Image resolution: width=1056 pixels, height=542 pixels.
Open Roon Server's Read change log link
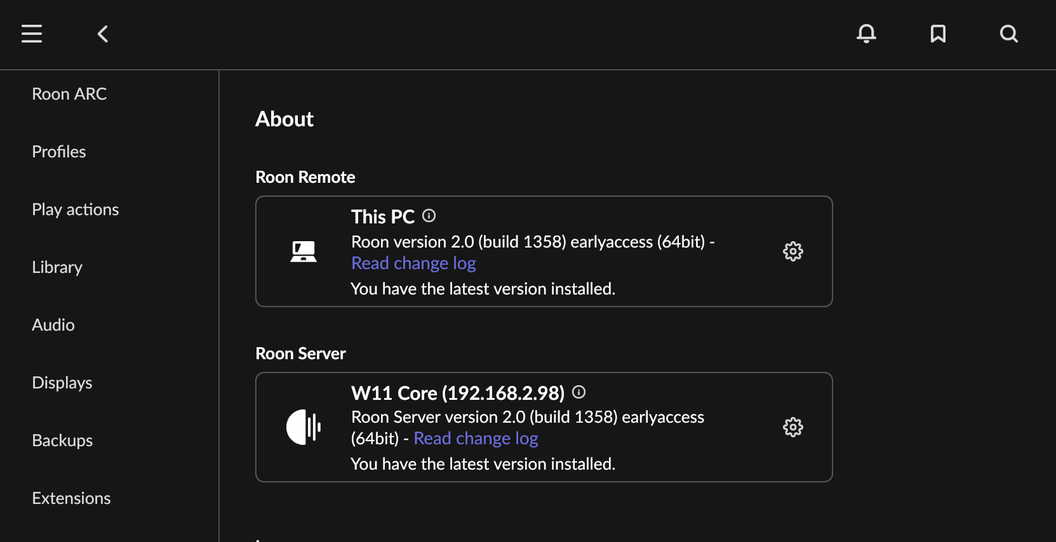pos(476,439)
